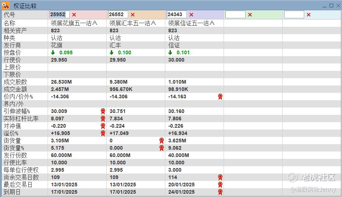Click expiry date 17/01/2025 in 25952 column
This screenshot has height=197, width=342.
point(64,192)
